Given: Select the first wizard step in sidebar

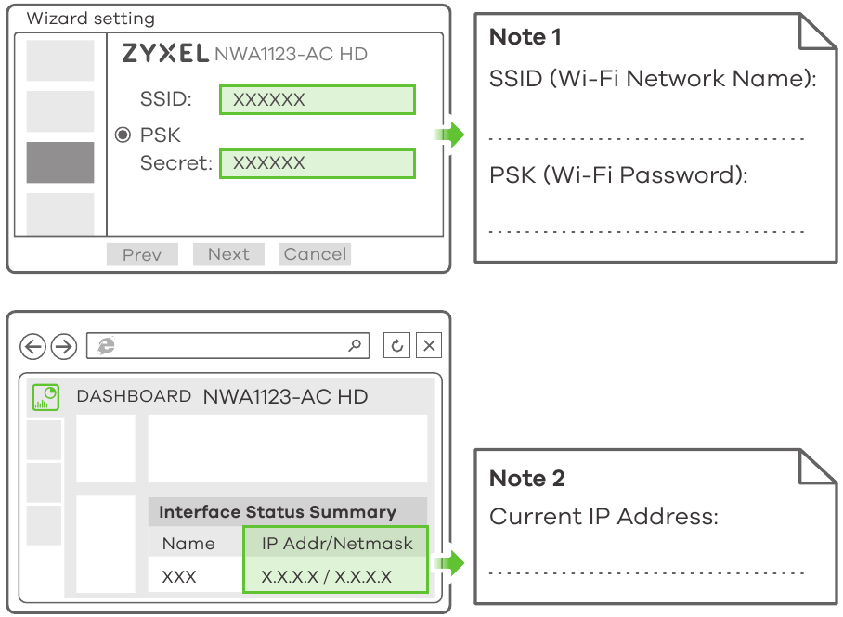Looking at the screenshot, I should (60, 60).
